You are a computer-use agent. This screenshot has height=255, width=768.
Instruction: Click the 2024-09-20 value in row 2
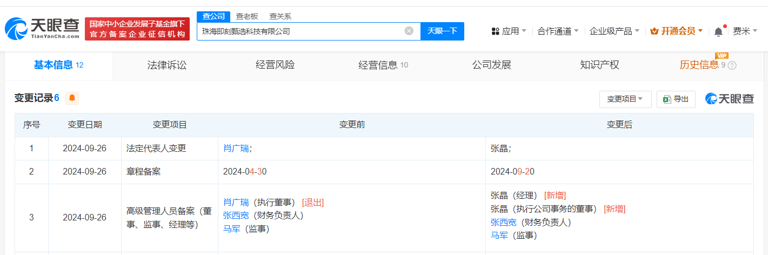pos(512,172)
